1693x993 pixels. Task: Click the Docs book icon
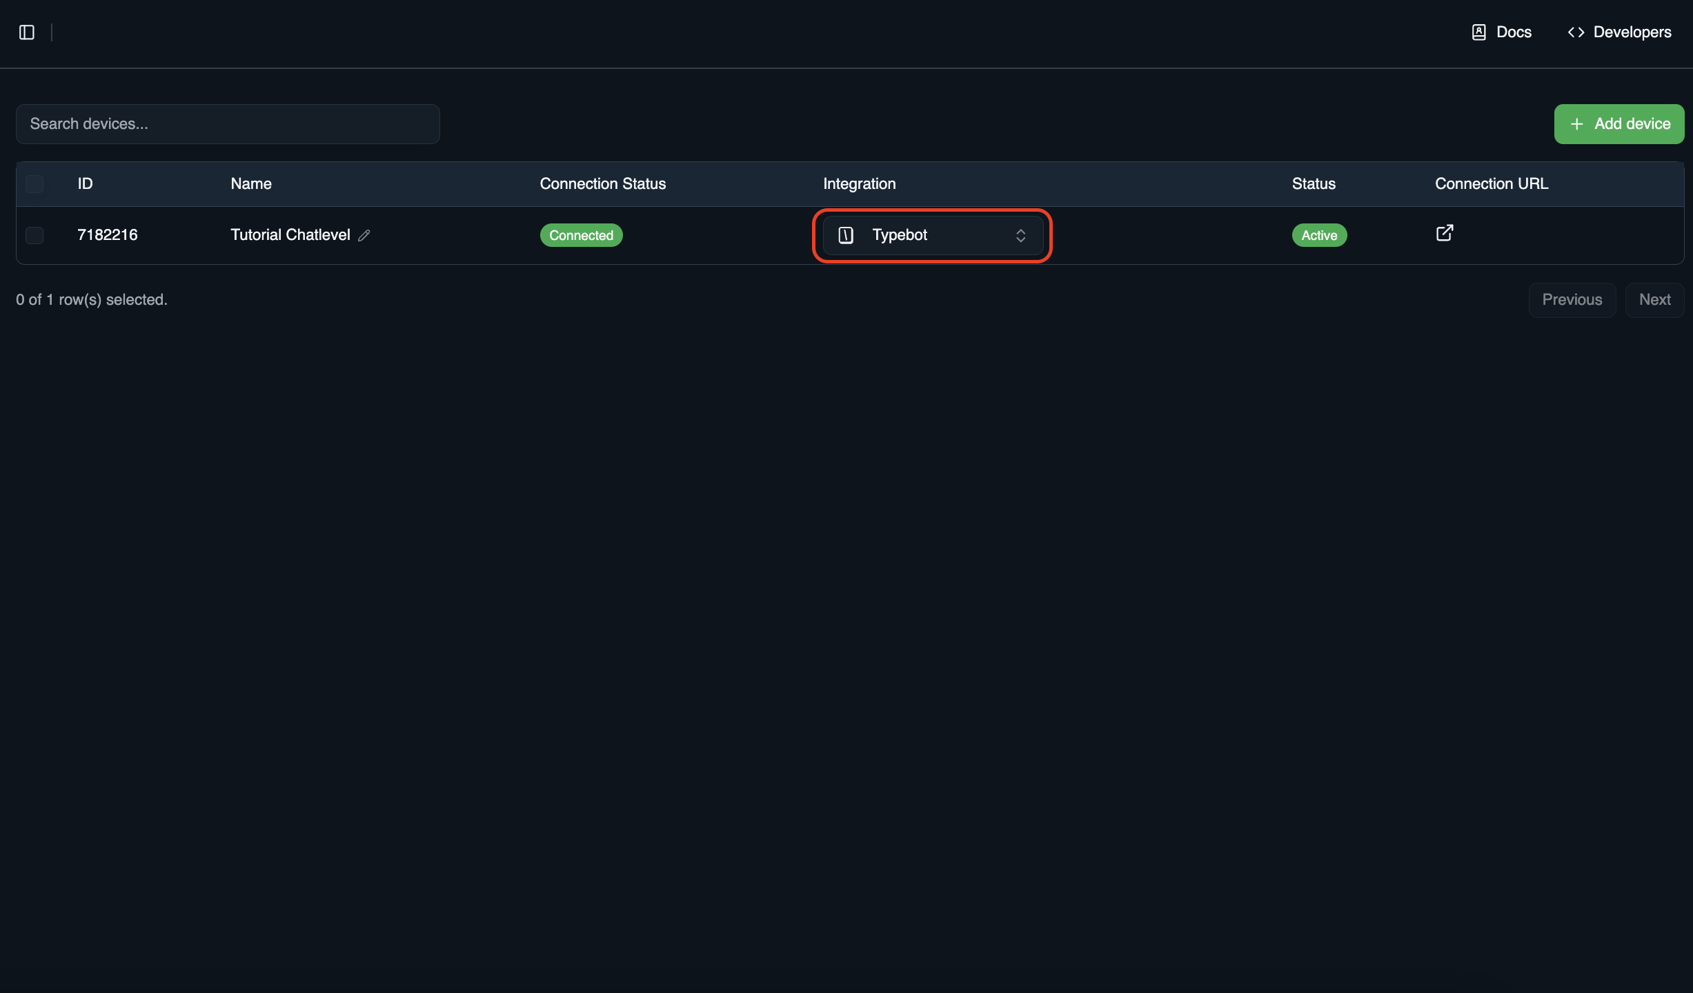[1479, 32]
